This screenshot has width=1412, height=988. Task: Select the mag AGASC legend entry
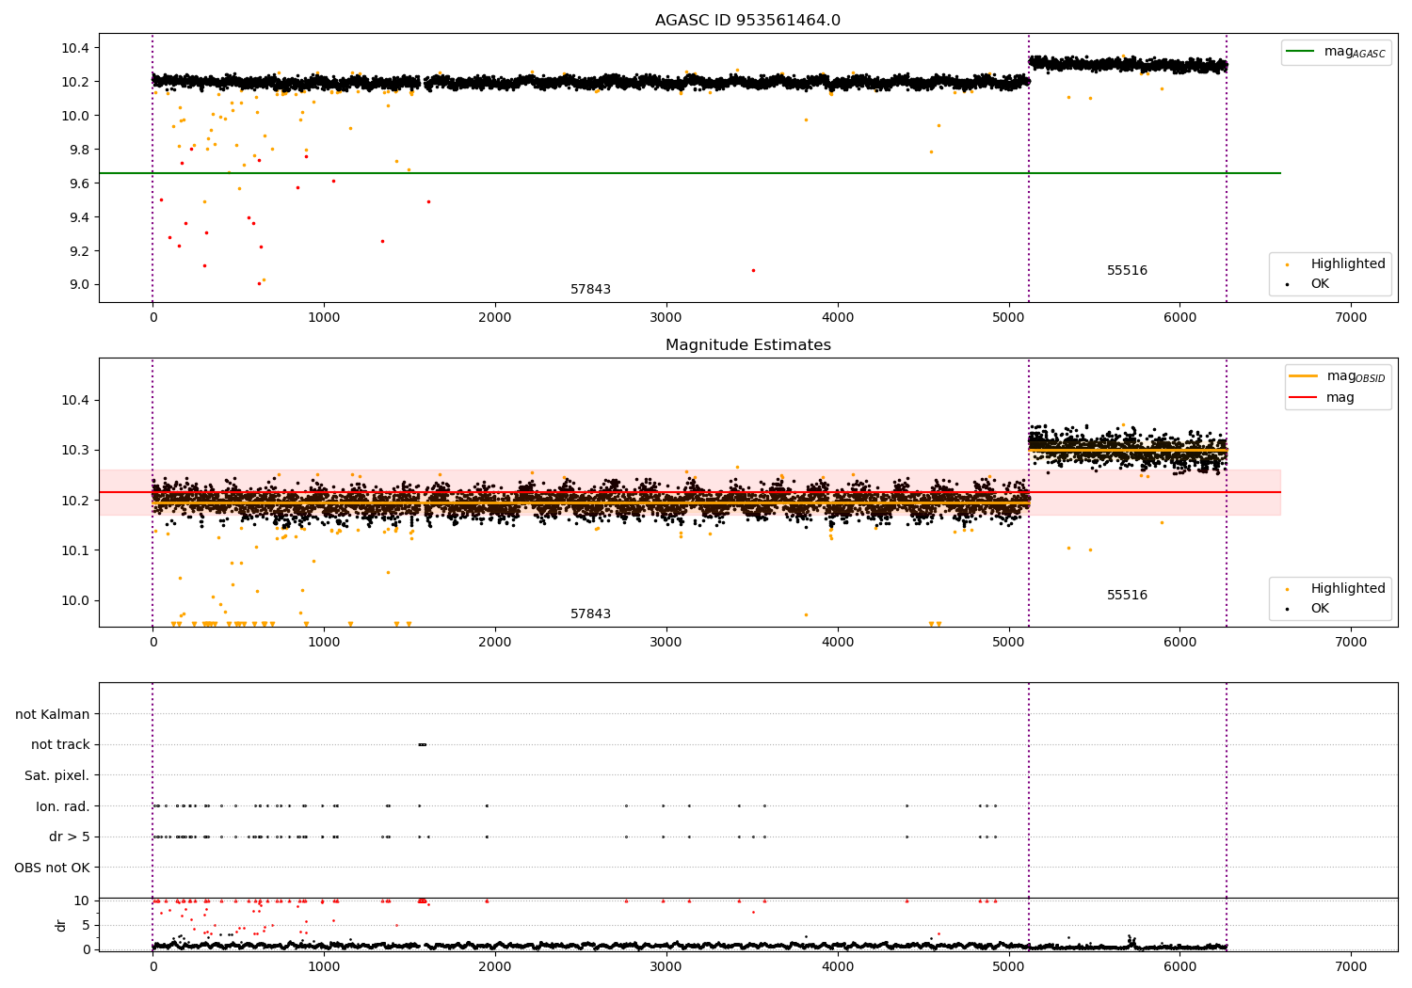[1336, 52]
